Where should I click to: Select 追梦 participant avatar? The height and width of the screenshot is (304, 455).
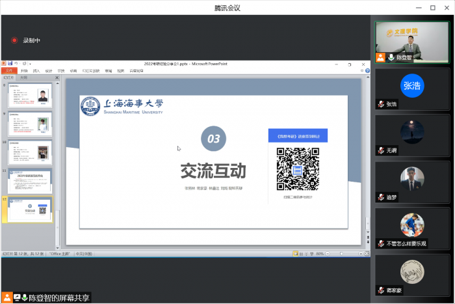[412, 178]
